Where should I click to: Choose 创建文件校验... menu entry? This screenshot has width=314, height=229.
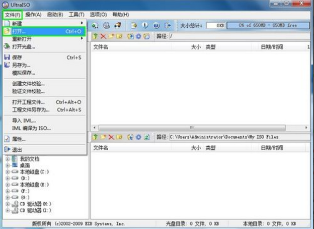pyautogui.click(x=45, y=84)
